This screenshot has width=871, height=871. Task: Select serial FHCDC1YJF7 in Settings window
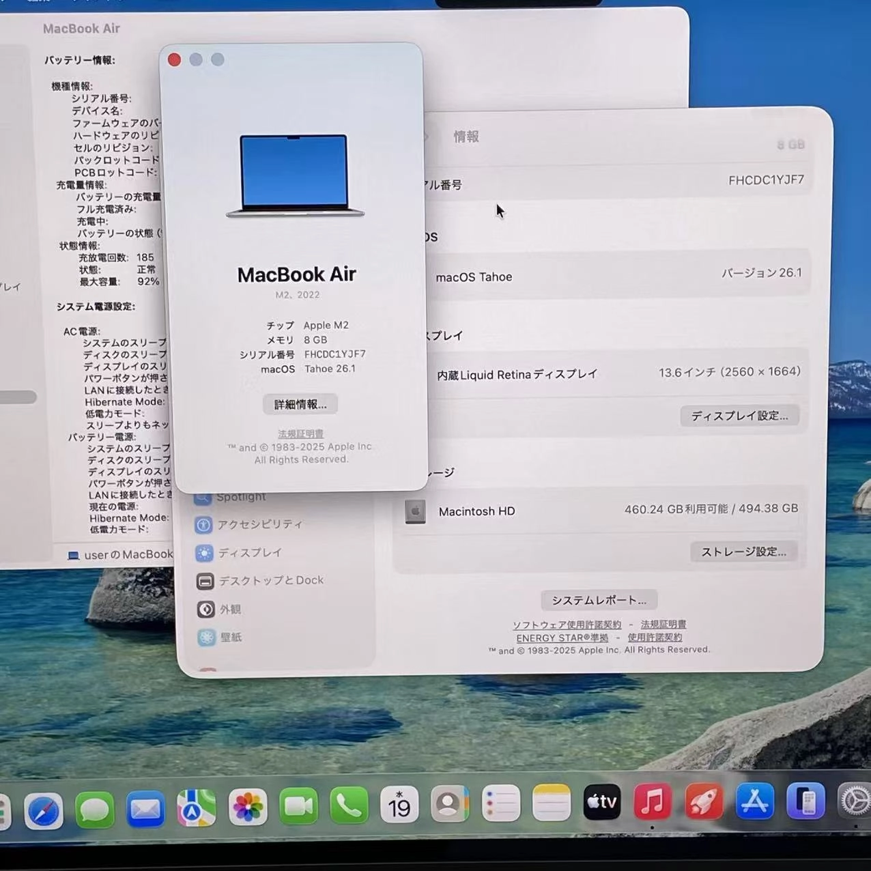pos(766,180)
